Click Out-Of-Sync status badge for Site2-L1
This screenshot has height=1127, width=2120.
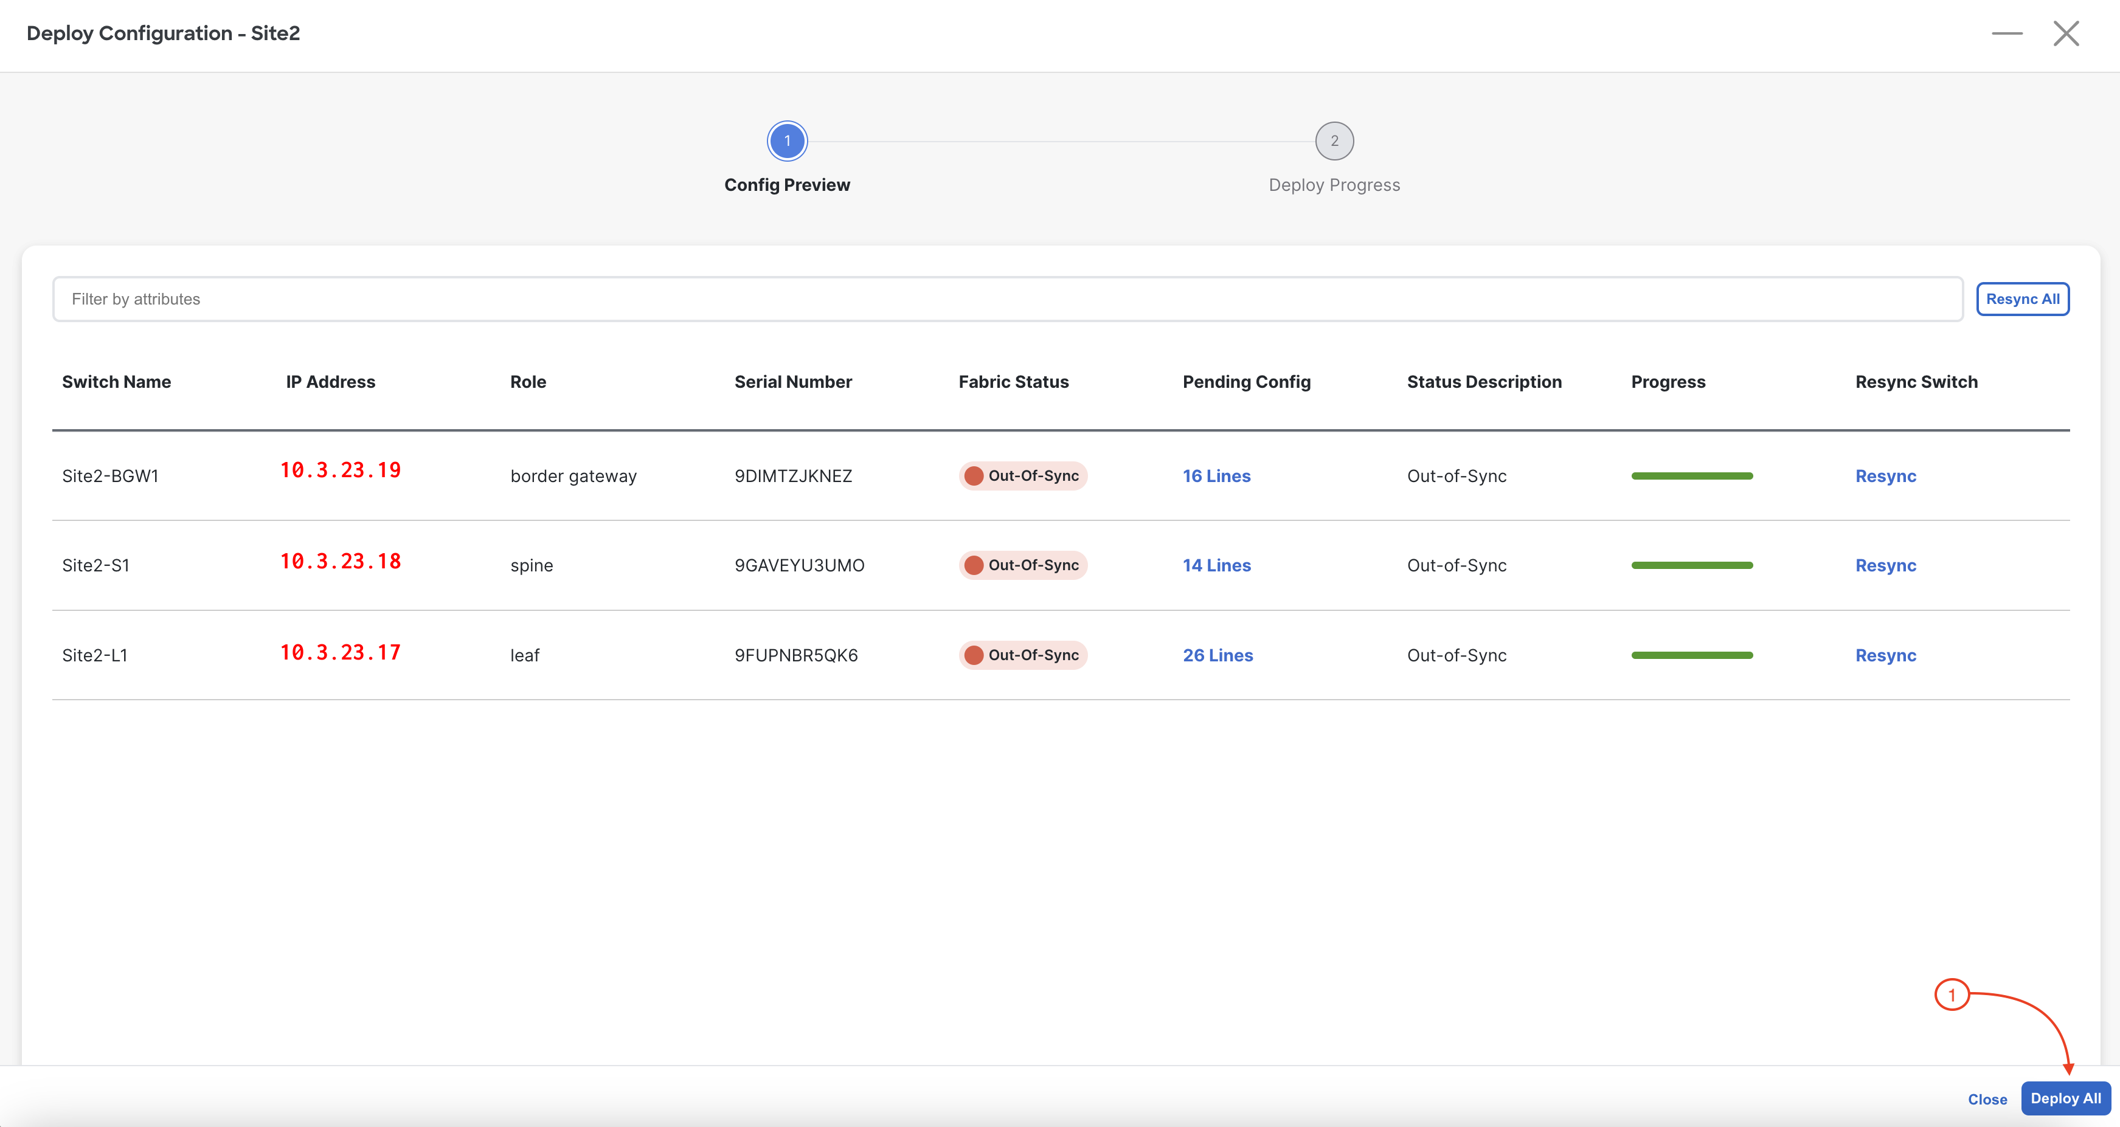click(x=1022, y=655)
